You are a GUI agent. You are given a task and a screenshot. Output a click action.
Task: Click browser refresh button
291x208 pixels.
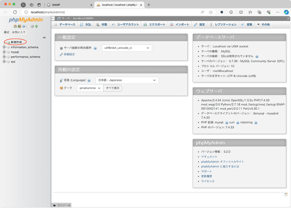(15, 12)
